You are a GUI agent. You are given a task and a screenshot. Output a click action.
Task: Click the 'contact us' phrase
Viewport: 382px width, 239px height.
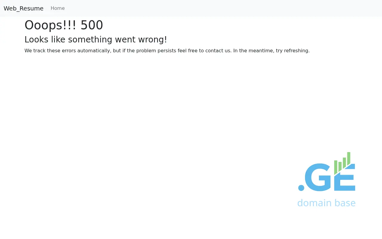(218, 51)
